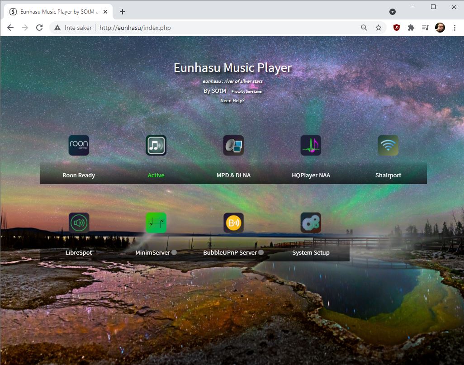Open the Chrome three-dot menu
This screenshot has height=365, width=464.
pyautogui.click(x=455, y=28)
